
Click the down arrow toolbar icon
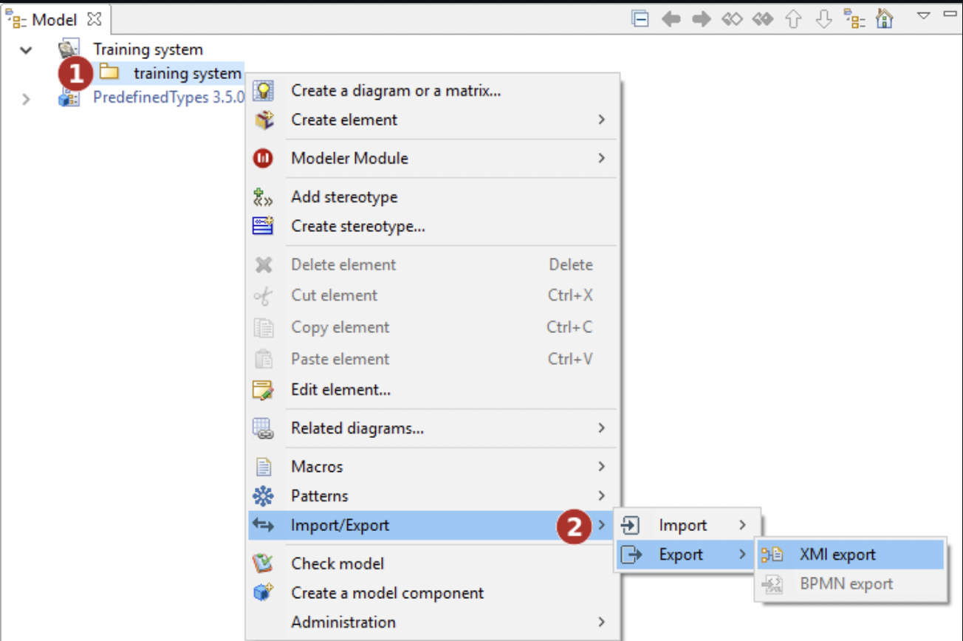(824, 19)
